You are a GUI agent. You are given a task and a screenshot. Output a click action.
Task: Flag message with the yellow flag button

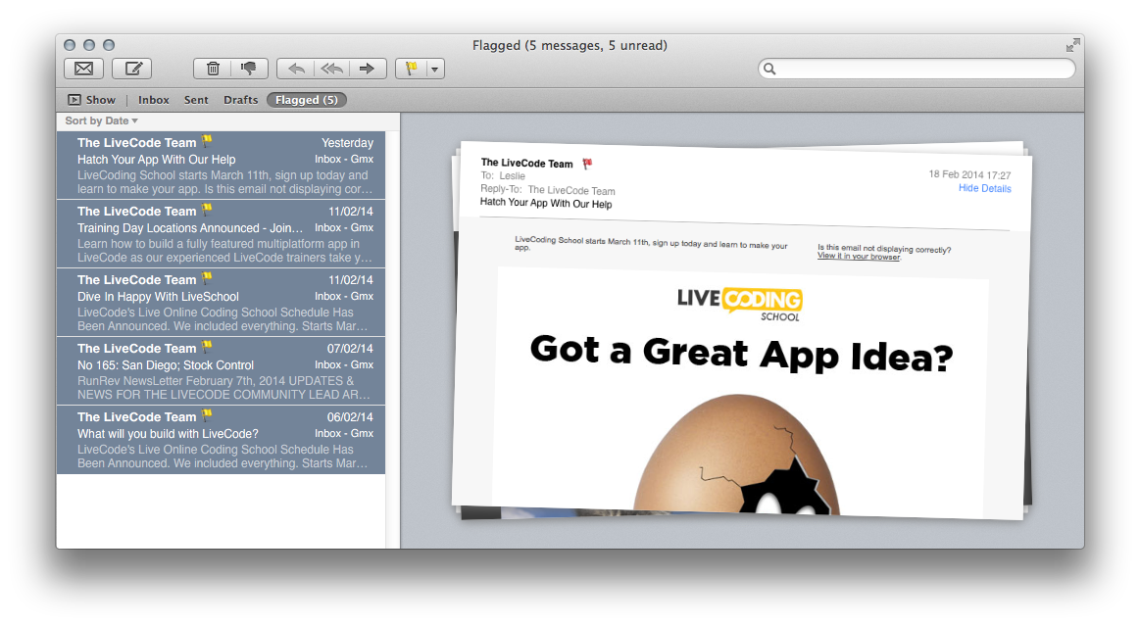tap(411, 69)
